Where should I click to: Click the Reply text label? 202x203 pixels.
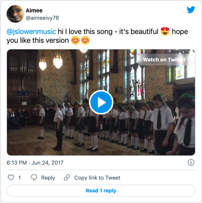[x=48, y=178]
